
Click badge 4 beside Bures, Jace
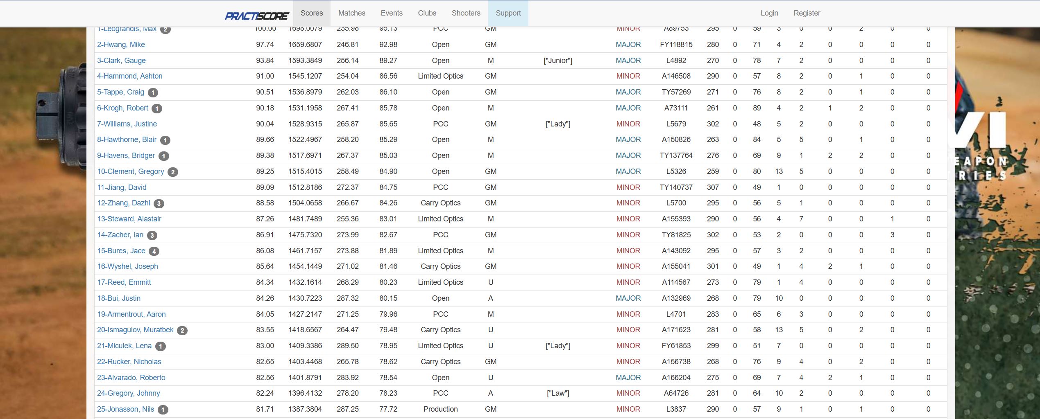[x=154, y=251]
